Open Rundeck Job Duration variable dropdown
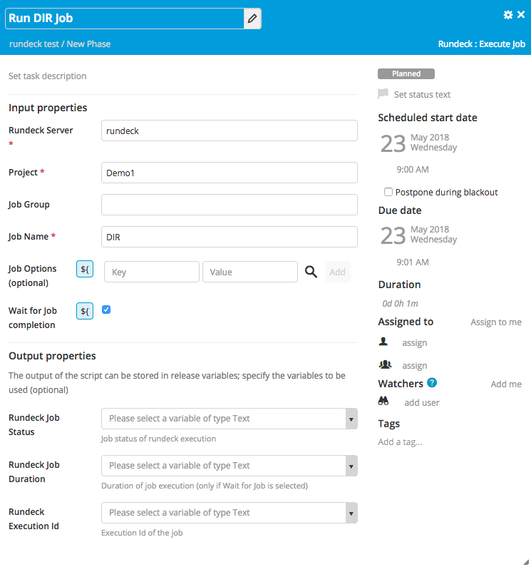Image resolution: width=531 pixels, height=567 pixels. click(230, 466)
